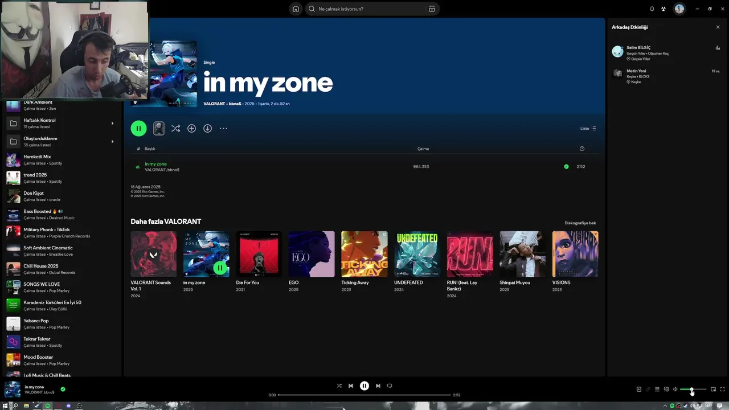Open connect to a device icon
Viewport: 729px width, 410px height.
[x=666, y=389]
